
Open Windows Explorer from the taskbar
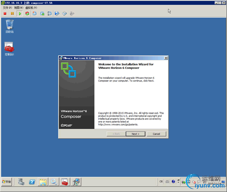[x=43, y=182]
